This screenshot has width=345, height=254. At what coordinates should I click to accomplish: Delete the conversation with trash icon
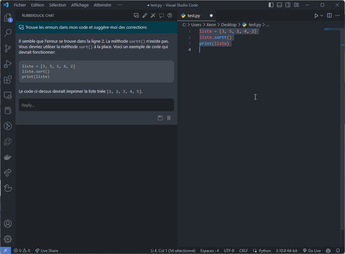(169, 118)
